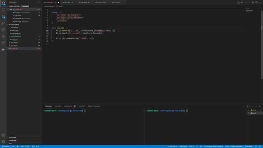The width and height of the screenshot is (263, 148).
Task: Select main.go in the GO-TUTORIAL tree
Action: point(24,49)
